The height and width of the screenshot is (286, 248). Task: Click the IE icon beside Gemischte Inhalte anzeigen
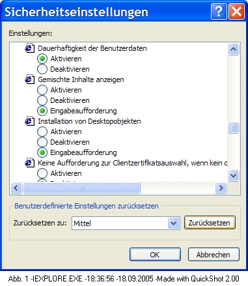click(29, 79)
